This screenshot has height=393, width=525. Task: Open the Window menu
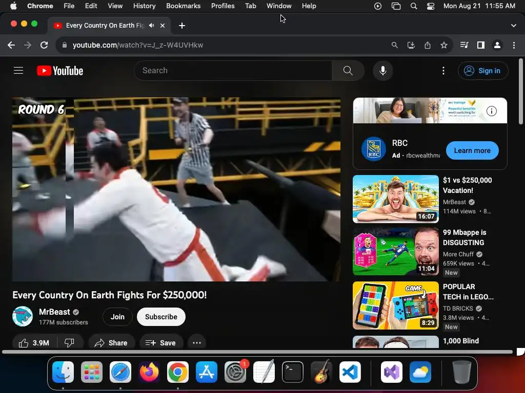279,6
